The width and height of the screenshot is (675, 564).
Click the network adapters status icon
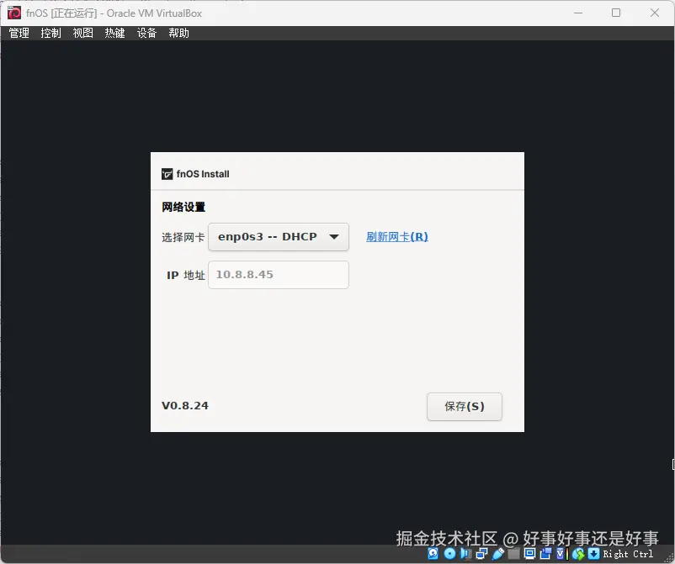click(481, 554)
